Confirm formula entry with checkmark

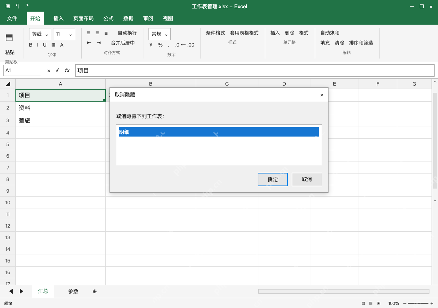[57, 70]
